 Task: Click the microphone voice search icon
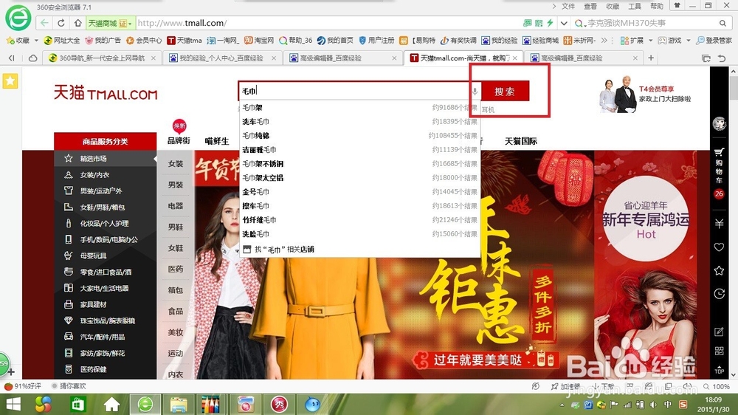point(475,92)
